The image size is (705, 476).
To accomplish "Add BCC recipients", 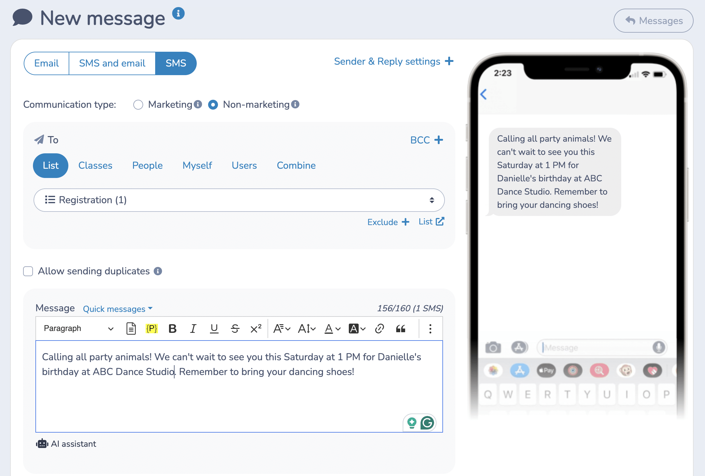I will coord(426,140).
